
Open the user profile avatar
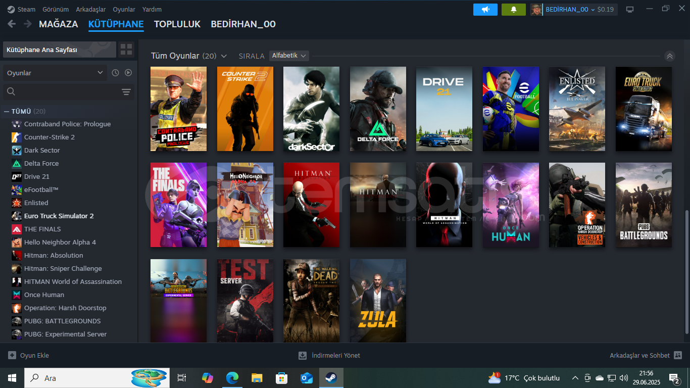coord(536,10)
